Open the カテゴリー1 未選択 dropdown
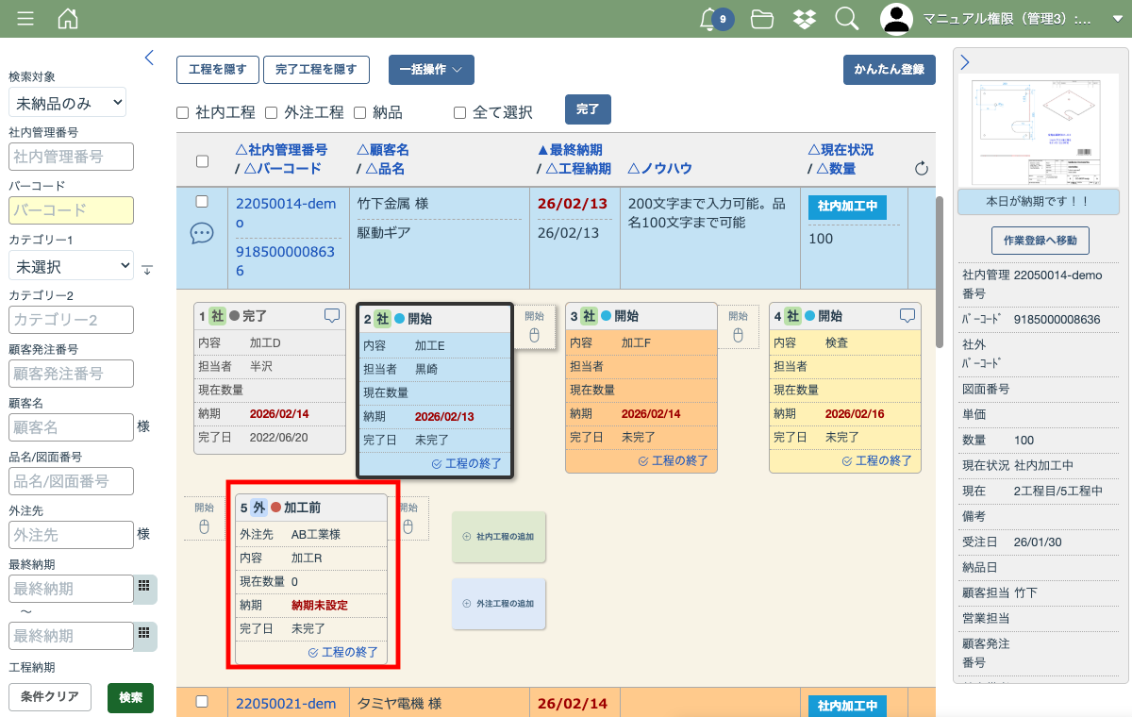The width and height of the screenshot is (1132, 717). click(x=71, y=267)
